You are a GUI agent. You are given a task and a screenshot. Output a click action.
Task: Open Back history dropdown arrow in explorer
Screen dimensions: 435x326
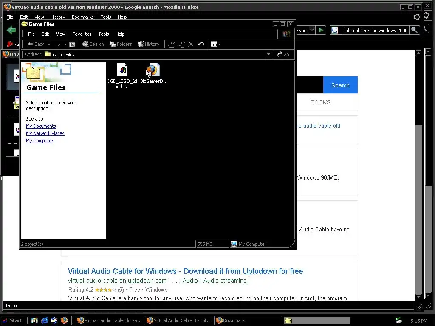coord(49,44)
